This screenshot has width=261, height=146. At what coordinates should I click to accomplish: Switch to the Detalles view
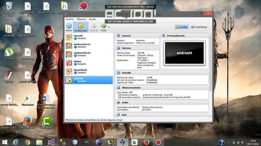click(182, 27)
